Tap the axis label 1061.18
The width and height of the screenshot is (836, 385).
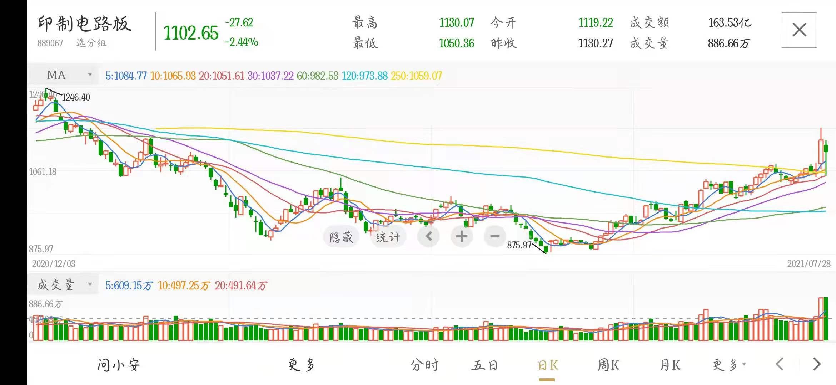click(43, 171)
